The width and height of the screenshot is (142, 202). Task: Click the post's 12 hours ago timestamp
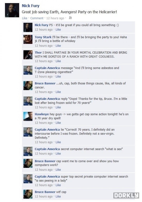[55, 18]
